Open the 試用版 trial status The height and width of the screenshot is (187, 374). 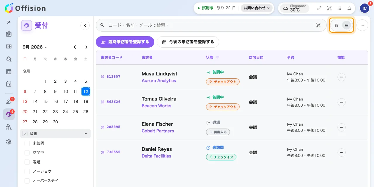(217, 8)
